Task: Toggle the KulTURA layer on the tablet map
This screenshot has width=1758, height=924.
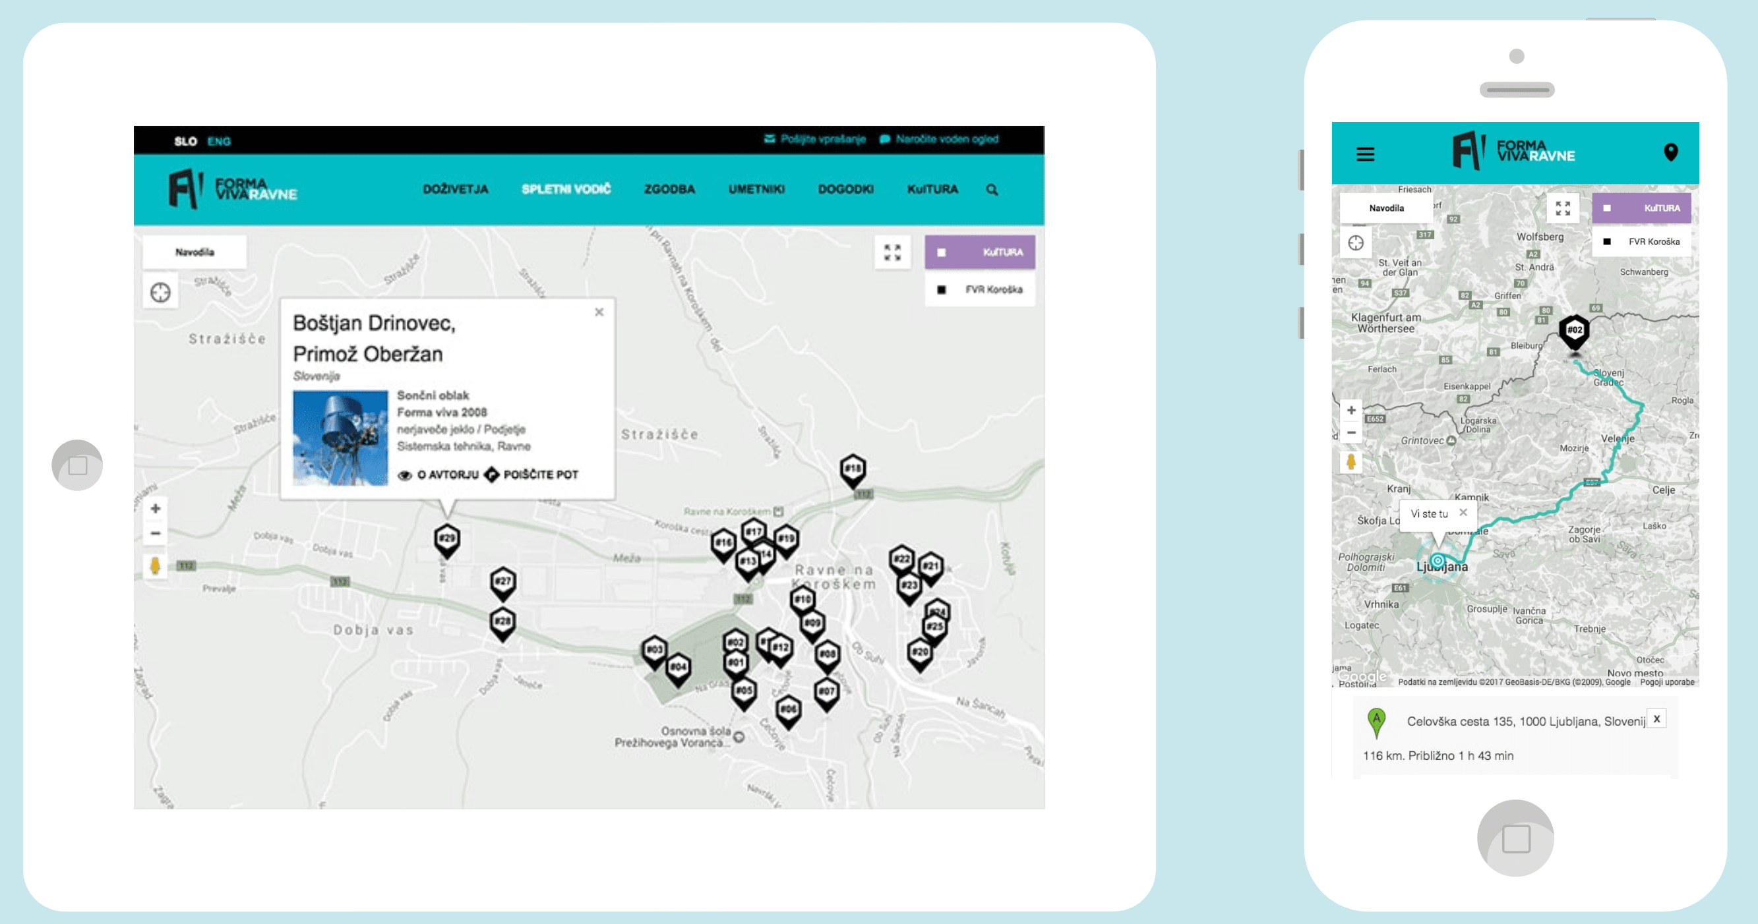Action: coord(979,252)
